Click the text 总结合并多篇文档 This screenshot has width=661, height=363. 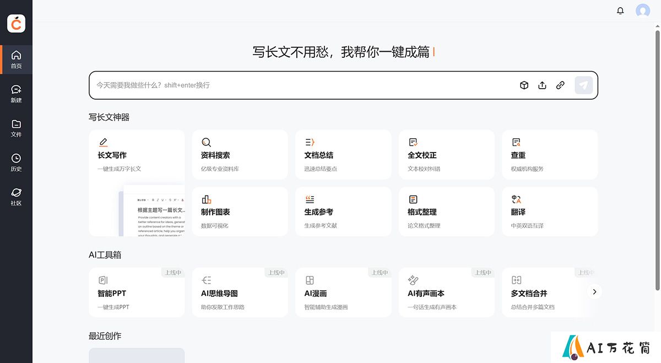pos(533,307)
